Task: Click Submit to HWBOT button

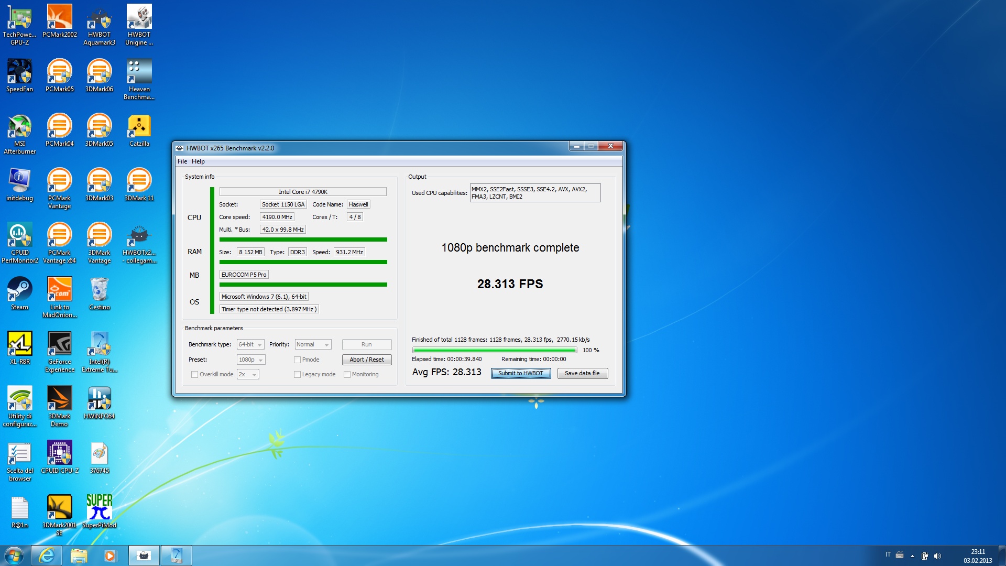Action: point(521,373)
